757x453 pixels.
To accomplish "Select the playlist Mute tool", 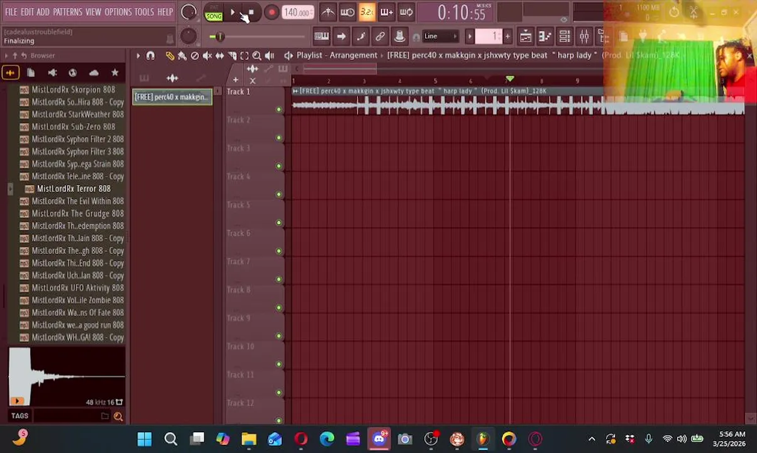I will coord(207,56).
